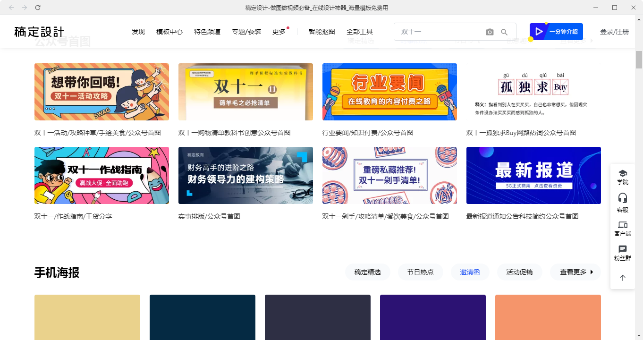Click the camera image-search icon
Viewport: 643px width, 340px height.
(x=490, y=32)
